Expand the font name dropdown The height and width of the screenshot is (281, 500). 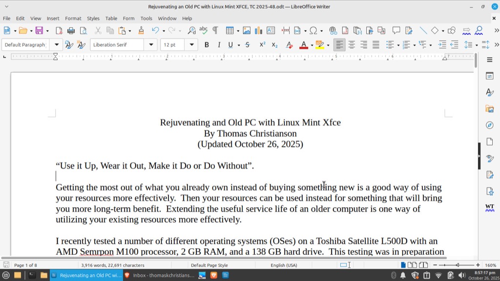pos(151,45)
